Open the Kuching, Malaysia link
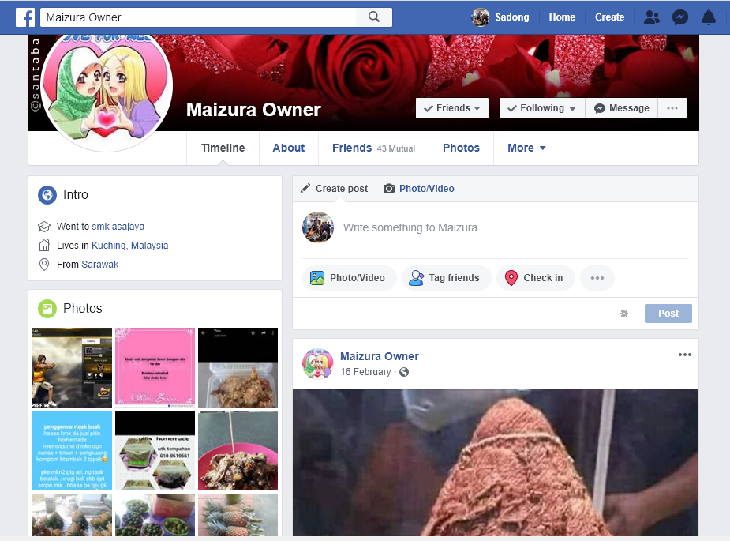The image size is (730, 541). [129, 246]
